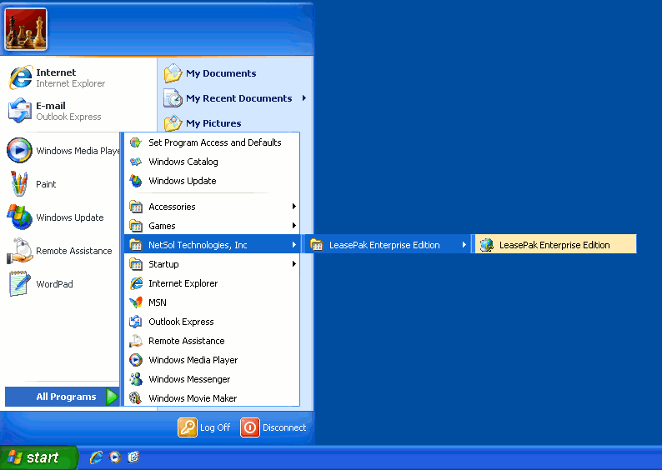Open Windows Media Player in All Programs list
The height and width of the screenshot is (470, 662).
point(212,360)
